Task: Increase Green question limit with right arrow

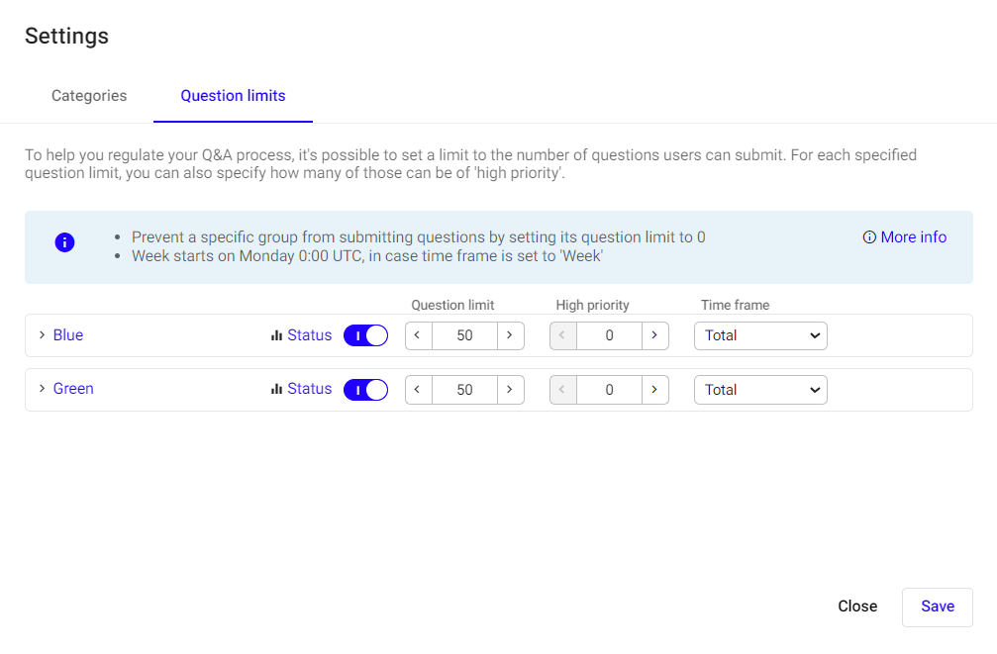Action: (510, 390)
